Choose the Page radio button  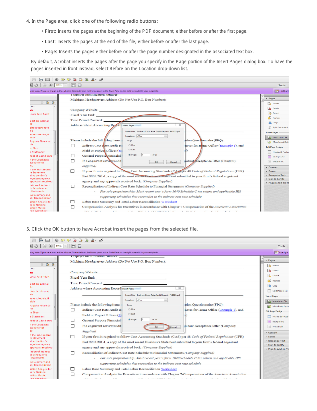point(129,155)
